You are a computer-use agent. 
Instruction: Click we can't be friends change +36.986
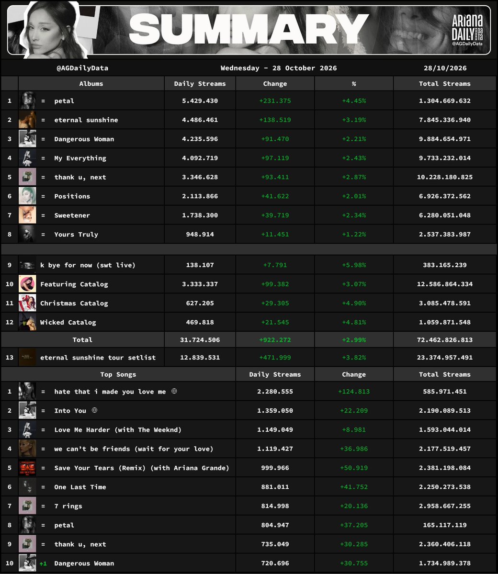[354, 449]
